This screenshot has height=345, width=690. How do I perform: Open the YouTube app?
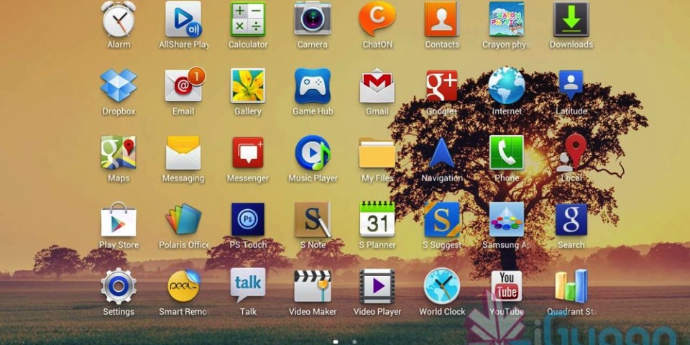[x=507, y=287]
